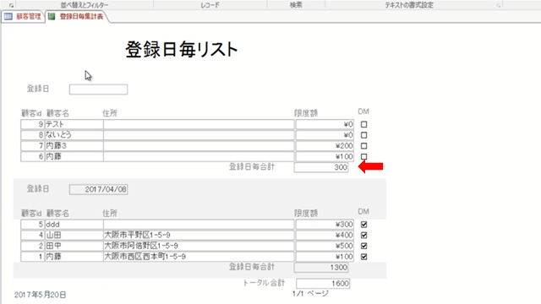Click the レコード ribbon group label
Viewport: 541px width, 304px height.
click(x=210, y=5)
